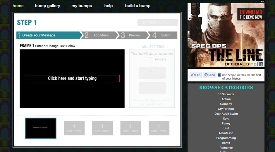Browse the 15 Seconds category
The height and width of the screenshot is (152, 275).
[226, 94]
